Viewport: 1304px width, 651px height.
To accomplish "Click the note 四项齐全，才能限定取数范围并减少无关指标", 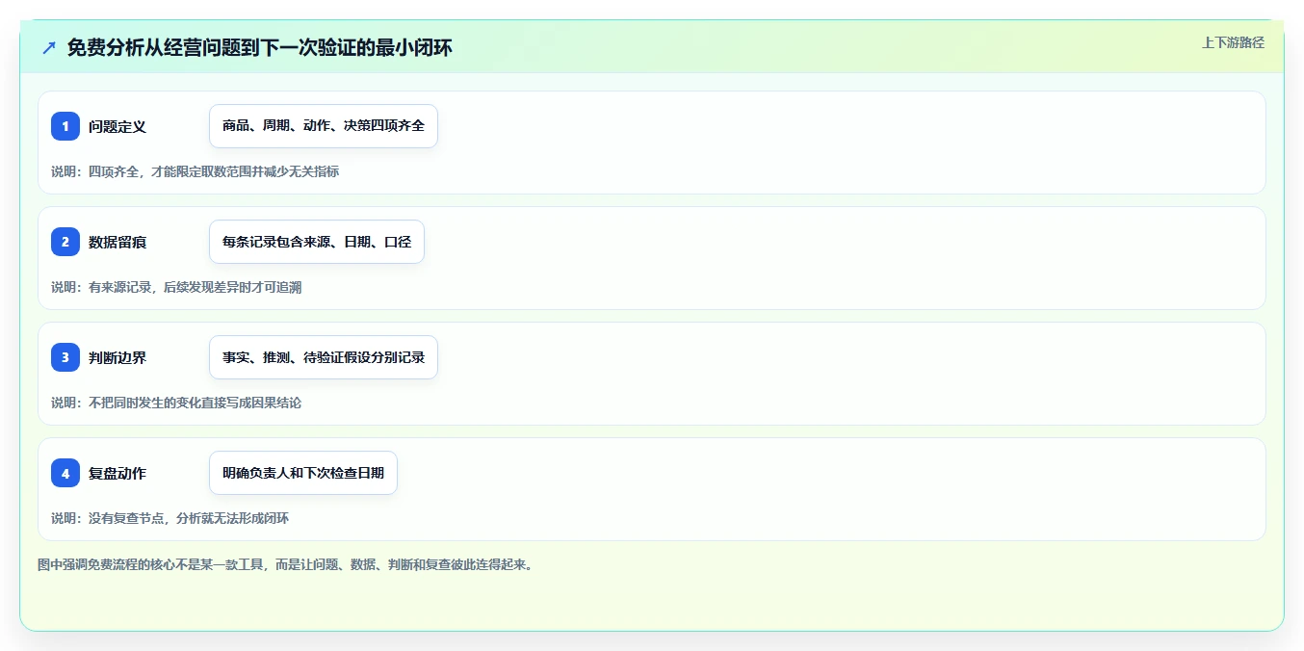I will point(195,171).
